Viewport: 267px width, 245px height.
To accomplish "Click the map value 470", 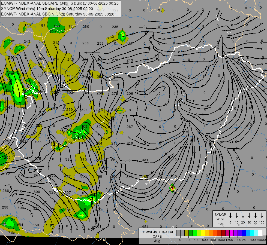I will coord(52,176).
